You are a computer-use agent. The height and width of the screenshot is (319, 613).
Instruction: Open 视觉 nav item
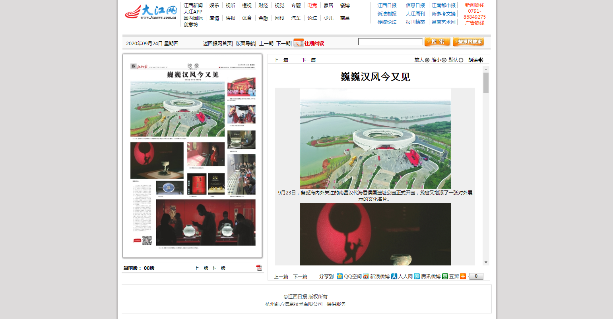[279, 6]
